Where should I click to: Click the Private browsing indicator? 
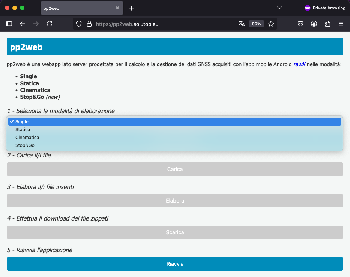(x=325, y=8)
